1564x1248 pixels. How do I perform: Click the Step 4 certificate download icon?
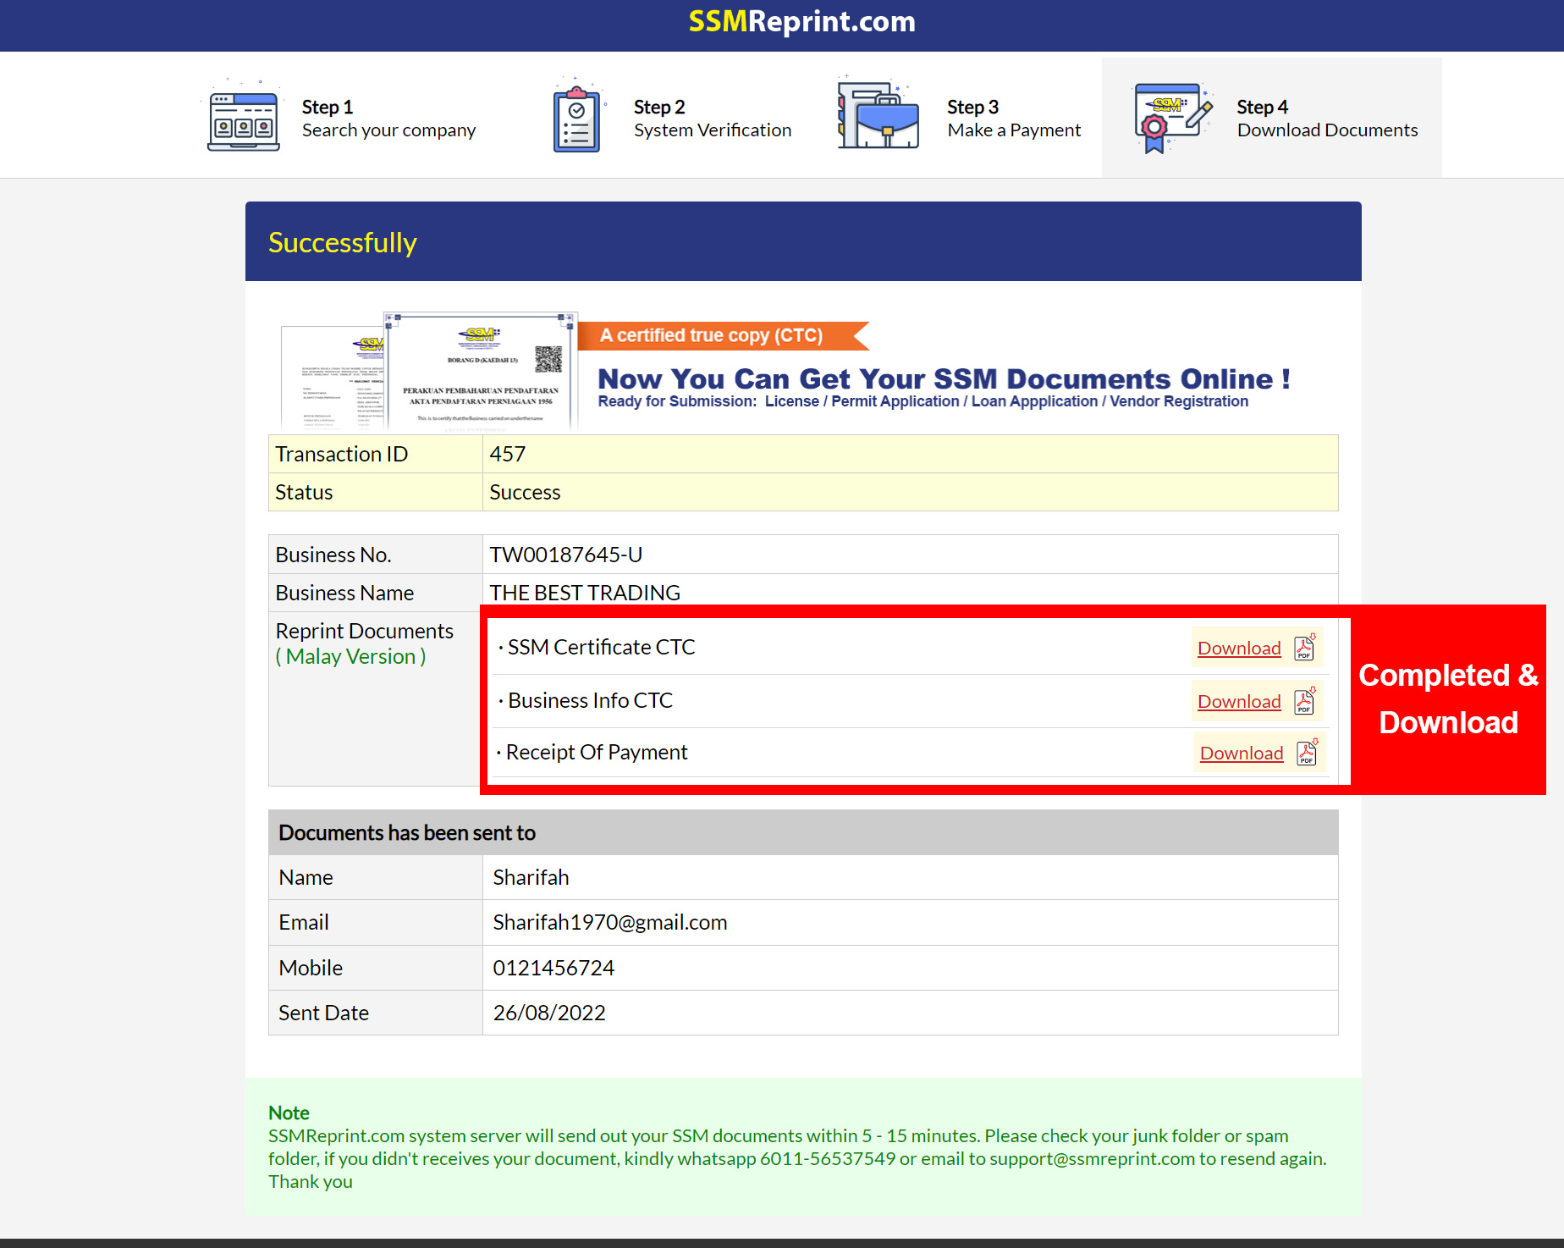point(1173,118)
